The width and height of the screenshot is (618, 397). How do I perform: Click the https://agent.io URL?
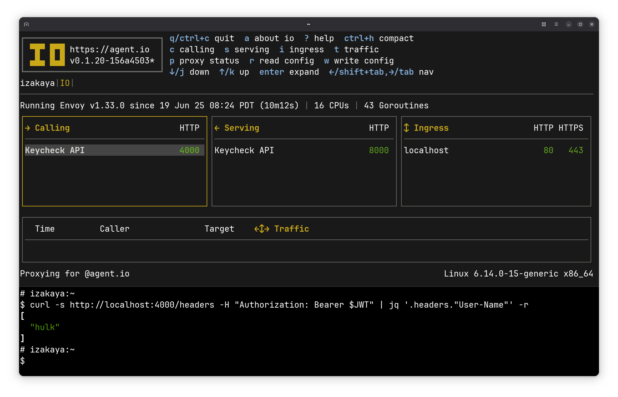110,50
